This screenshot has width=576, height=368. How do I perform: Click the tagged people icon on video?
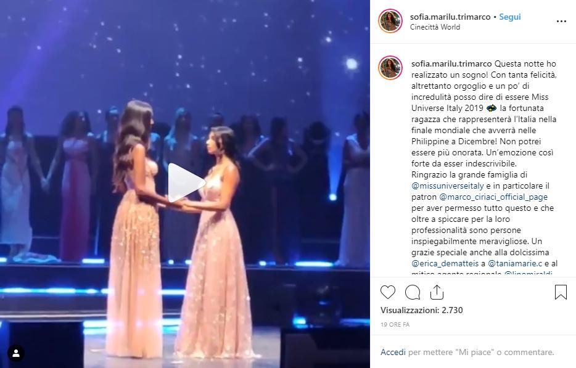point(16,353)
